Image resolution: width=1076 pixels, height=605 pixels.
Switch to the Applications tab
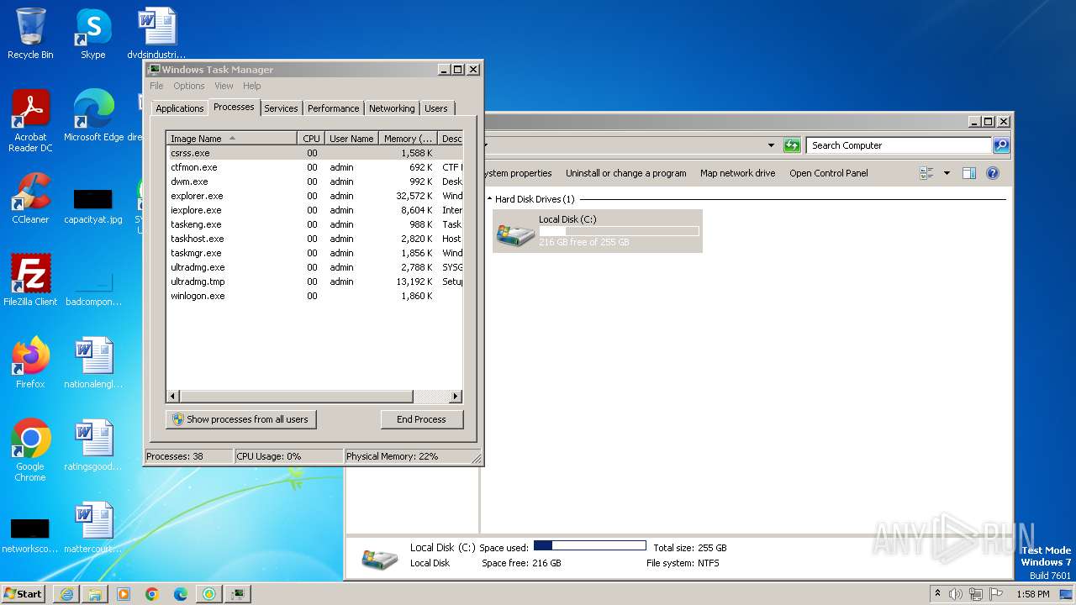click(x=179, y=108)
